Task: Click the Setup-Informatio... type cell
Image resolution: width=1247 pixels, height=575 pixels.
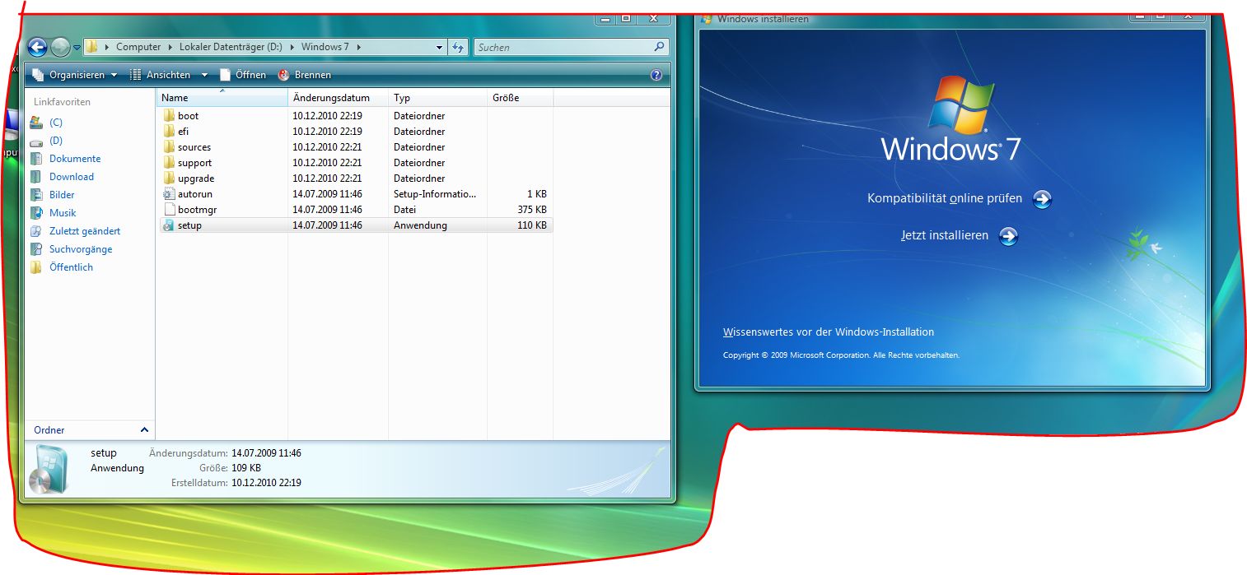Action: coord(435,194)
